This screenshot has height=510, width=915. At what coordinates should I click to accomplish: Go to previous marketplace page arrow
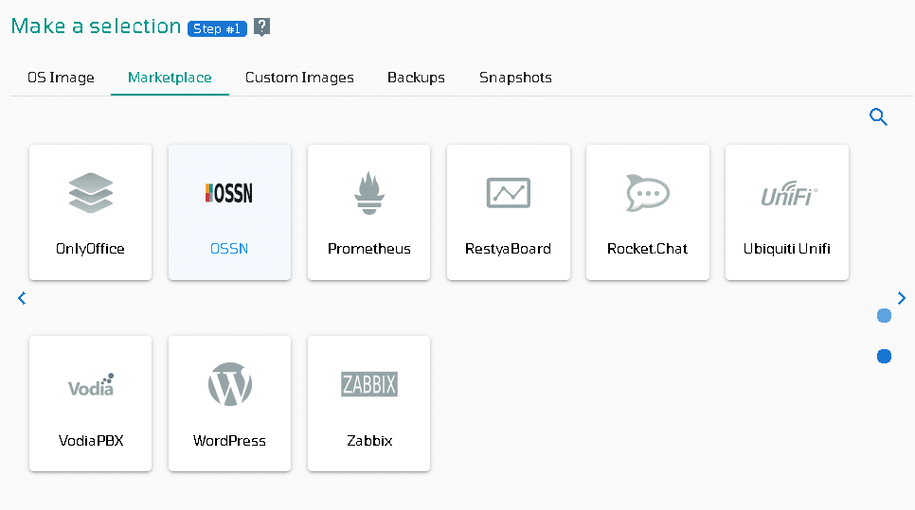[x=22, y=298]
